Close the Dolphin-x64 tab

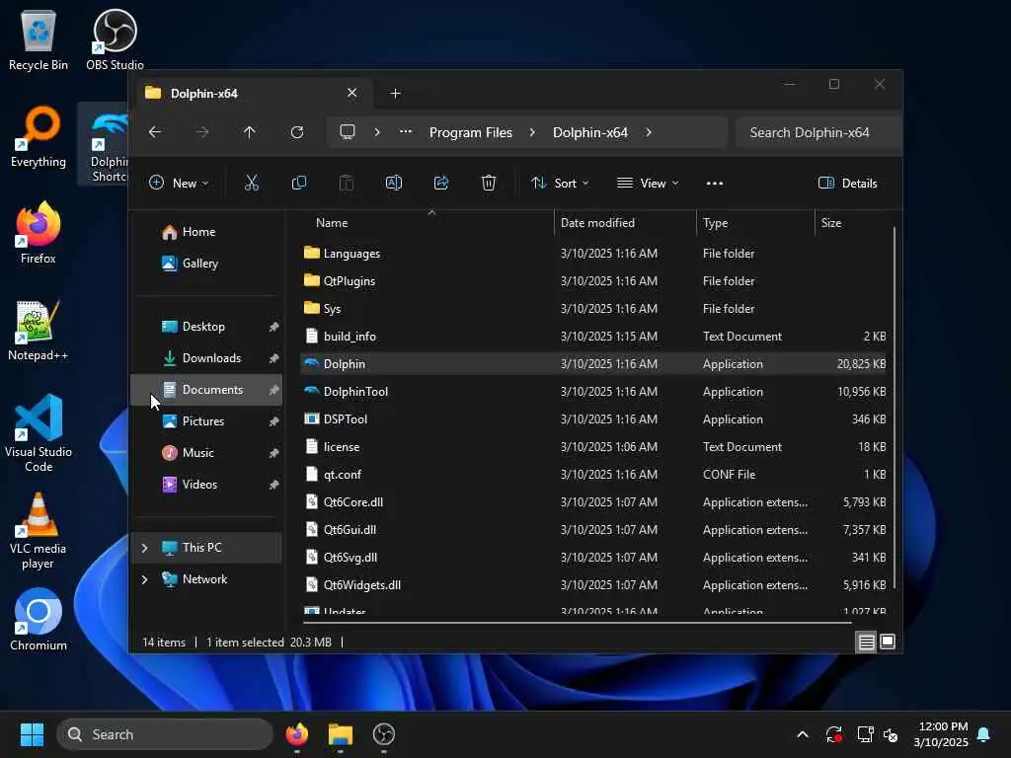coord(352,93)
